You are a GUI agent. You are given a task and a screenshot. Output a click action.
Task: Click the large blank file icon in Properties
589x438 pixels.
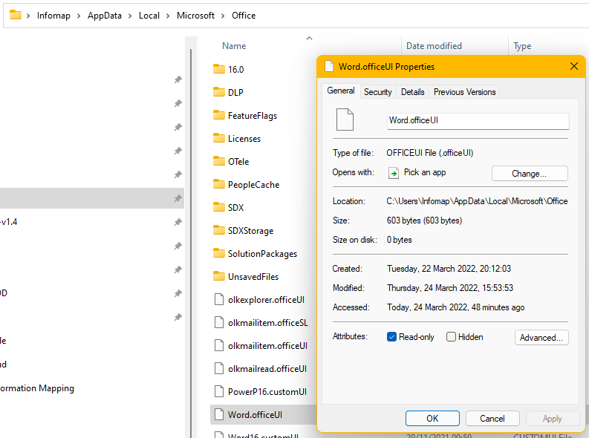(345, 120)
